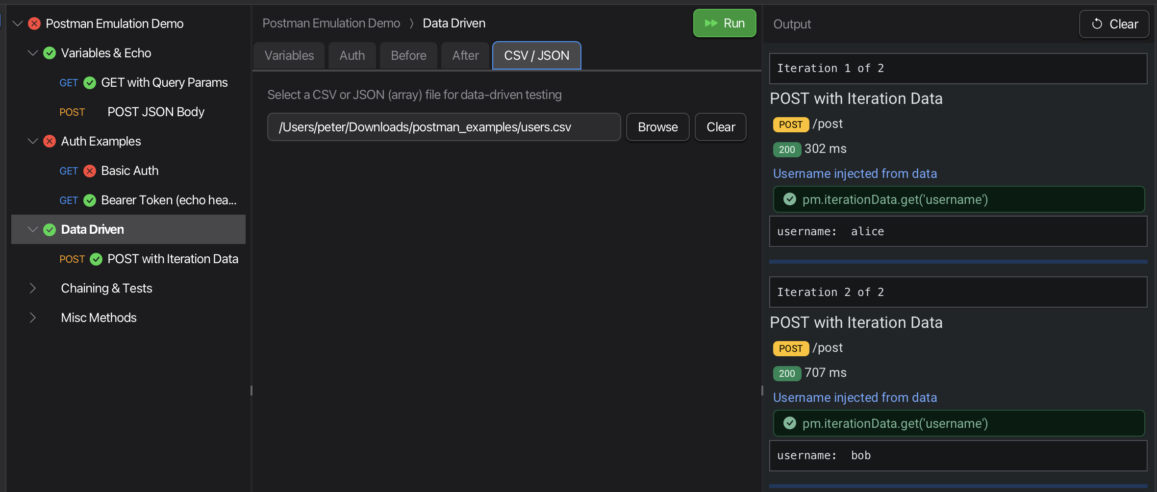Screen dimensions: 1157x492
Task: Click the blue iteration progress bar
Action: click(x=958, y=261)
